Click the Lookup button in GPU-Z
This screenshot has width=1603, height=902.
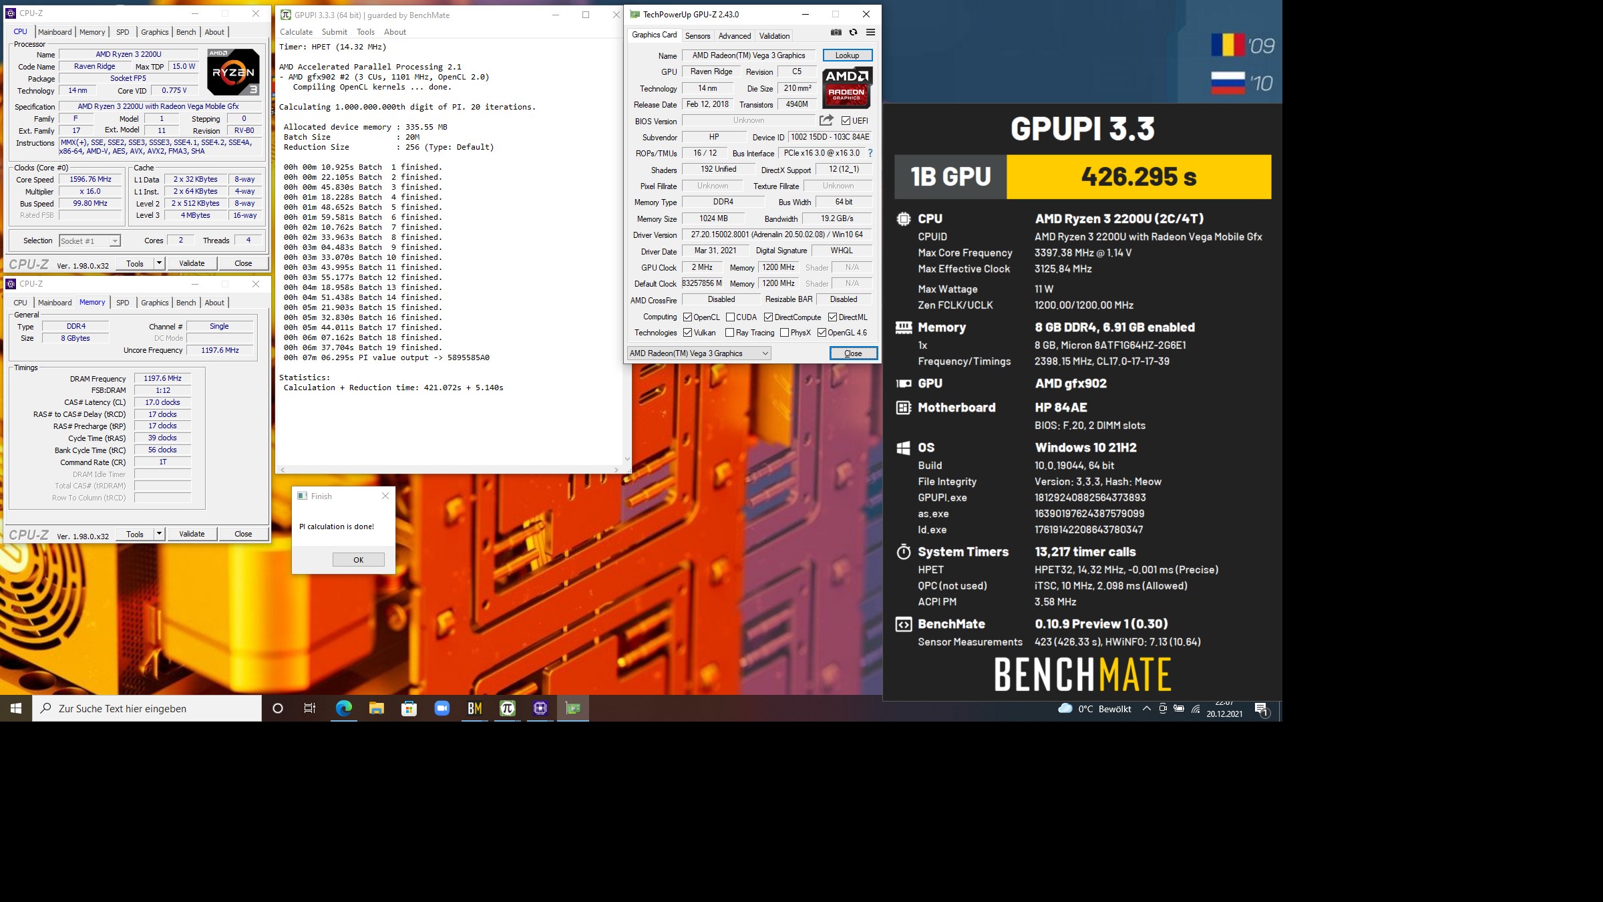[847, 55]
